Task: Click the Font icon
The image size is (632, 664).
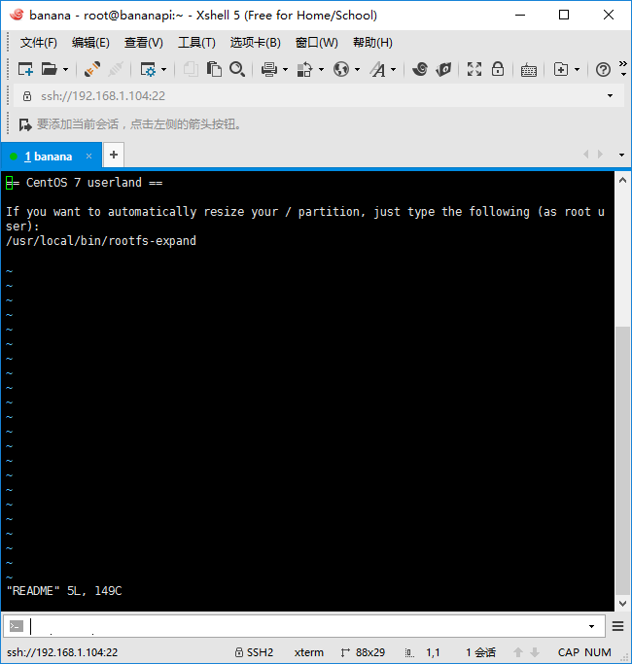Action: [x=378, y=69]
